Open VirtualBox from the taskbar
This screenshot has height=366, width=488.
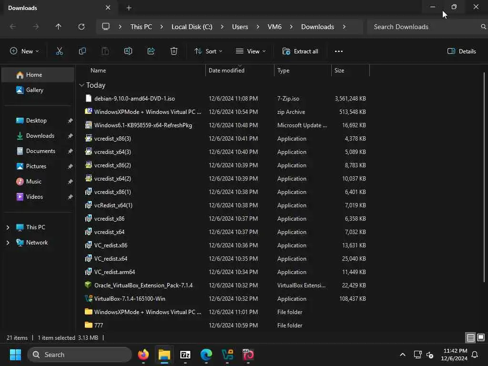[227, 355]
